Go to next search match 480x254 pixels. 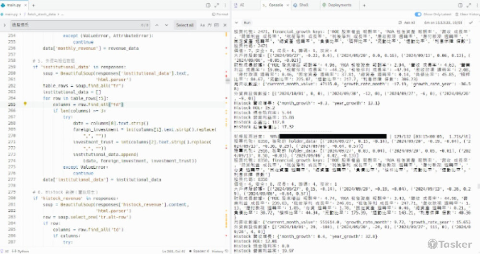click(x=166, y=25)
